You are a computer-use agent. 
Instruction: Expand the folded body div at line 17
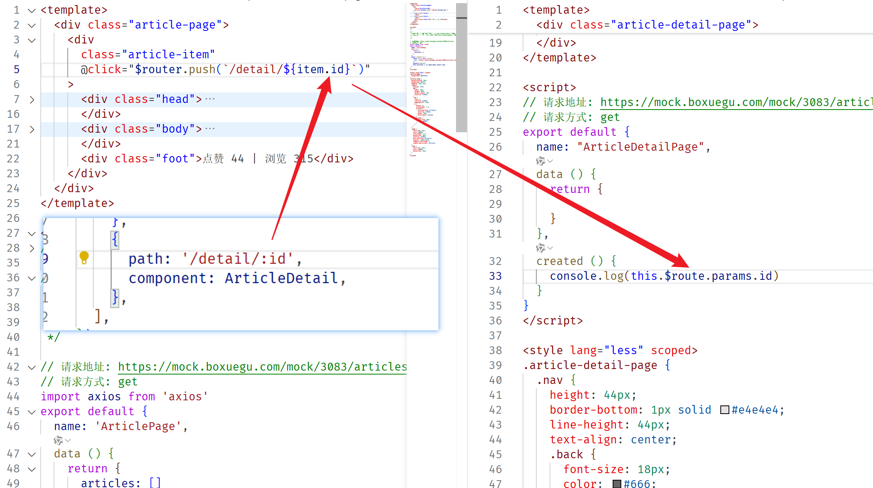point(32,129)
